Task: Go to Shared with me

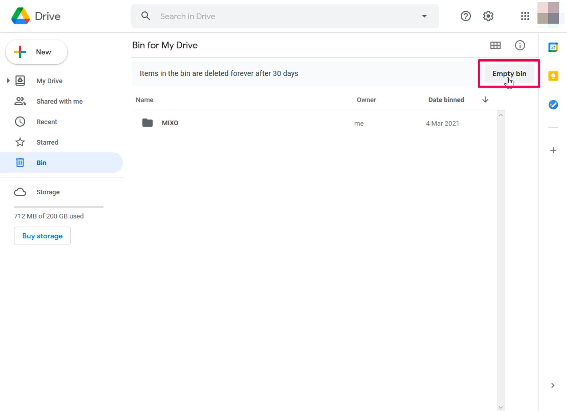Action: click(59, 101)
